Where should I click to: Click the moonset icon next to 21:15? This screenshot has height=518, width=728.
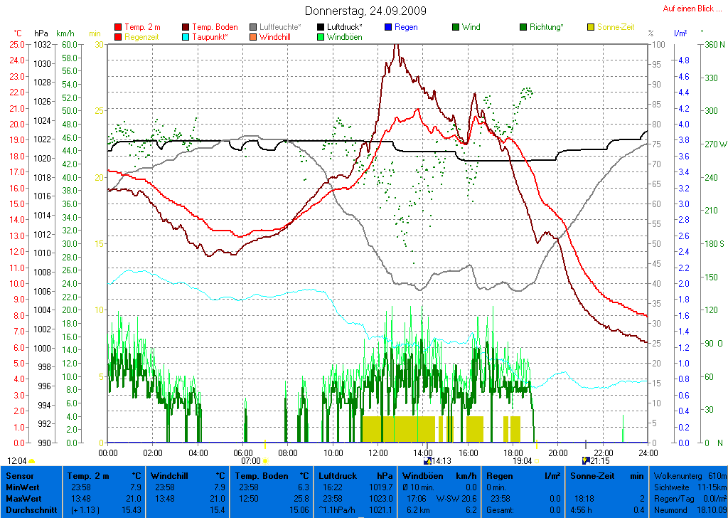coord(585,461)
